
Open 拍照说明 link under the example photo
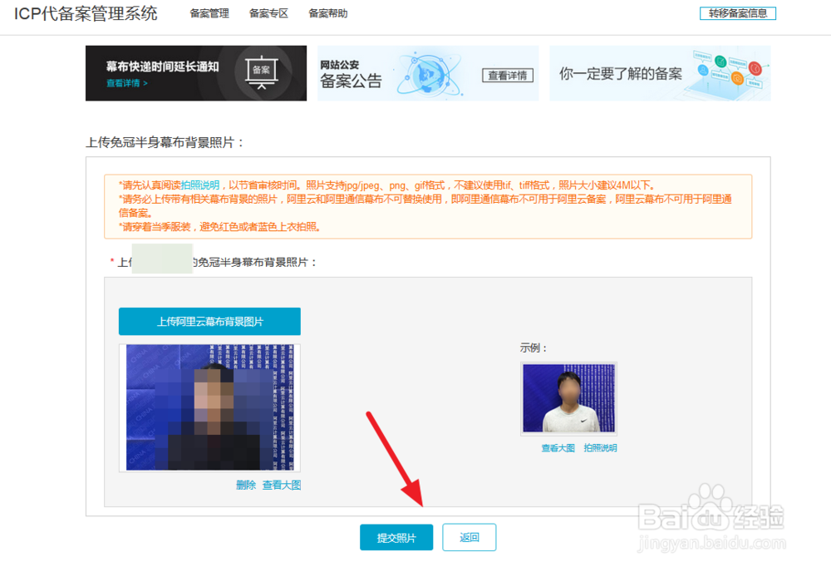pyautogui.click(x=600, y=448)
